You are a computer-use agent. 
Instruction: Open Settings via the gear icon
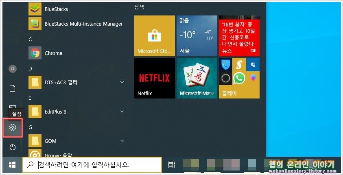click(x=13, y=127)
